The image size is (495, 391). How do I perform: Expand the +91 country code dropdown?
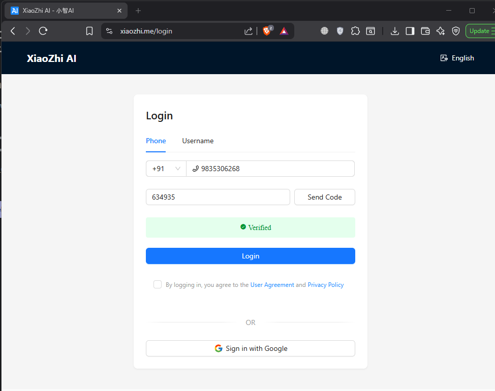166,169
